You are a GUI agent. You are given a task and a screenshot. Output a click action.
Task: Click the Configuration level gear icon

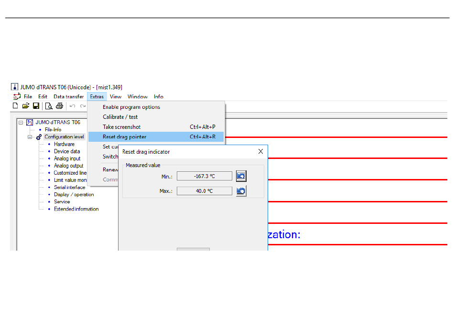(x=39, y=137)
